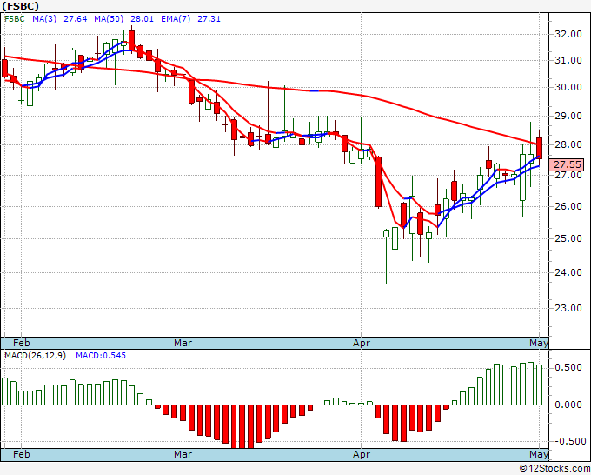Click the EMA(7) legend label

point(176,19)
